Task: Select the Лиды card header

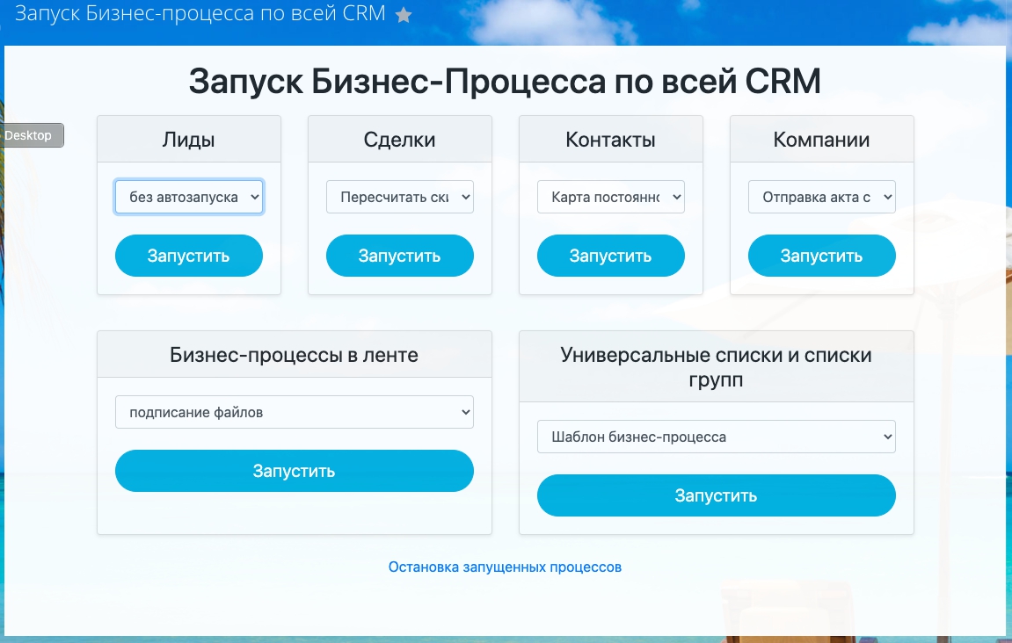Action: [189, 140]
